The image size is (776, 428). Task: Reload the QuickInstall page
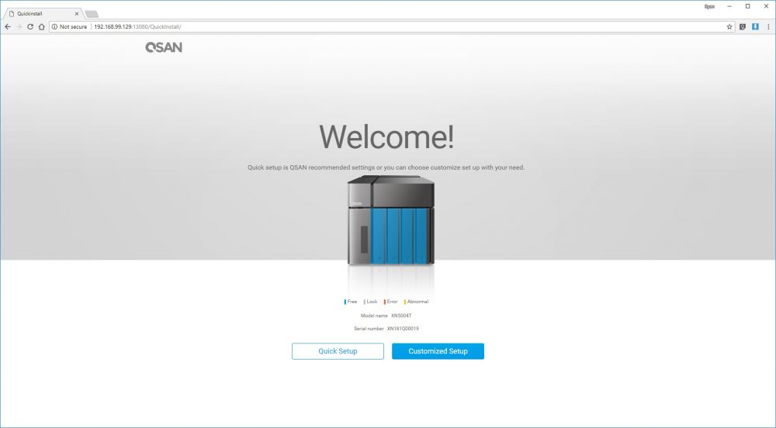[x=30, y=26]
